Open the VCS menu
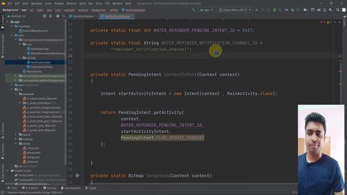347x195 pixels. click(x=107, y=3)
